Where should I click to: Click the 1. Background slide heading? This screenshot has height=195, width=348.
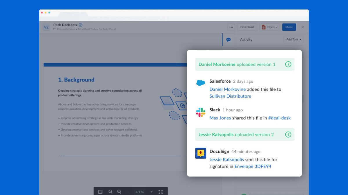tap(76, 80)
